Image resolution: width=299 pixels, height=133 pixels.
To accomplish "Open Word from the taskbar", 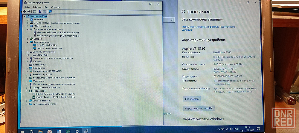I will click(x=59, y=131).
